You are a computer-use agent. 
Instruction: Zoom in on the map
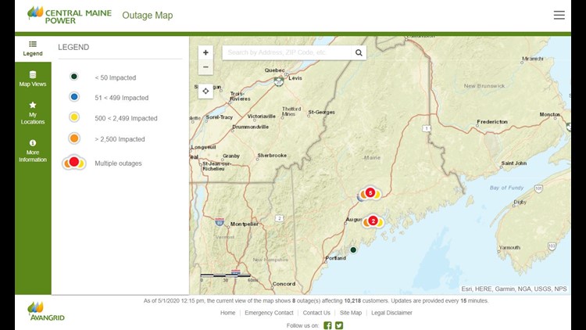tap(205, 53)
